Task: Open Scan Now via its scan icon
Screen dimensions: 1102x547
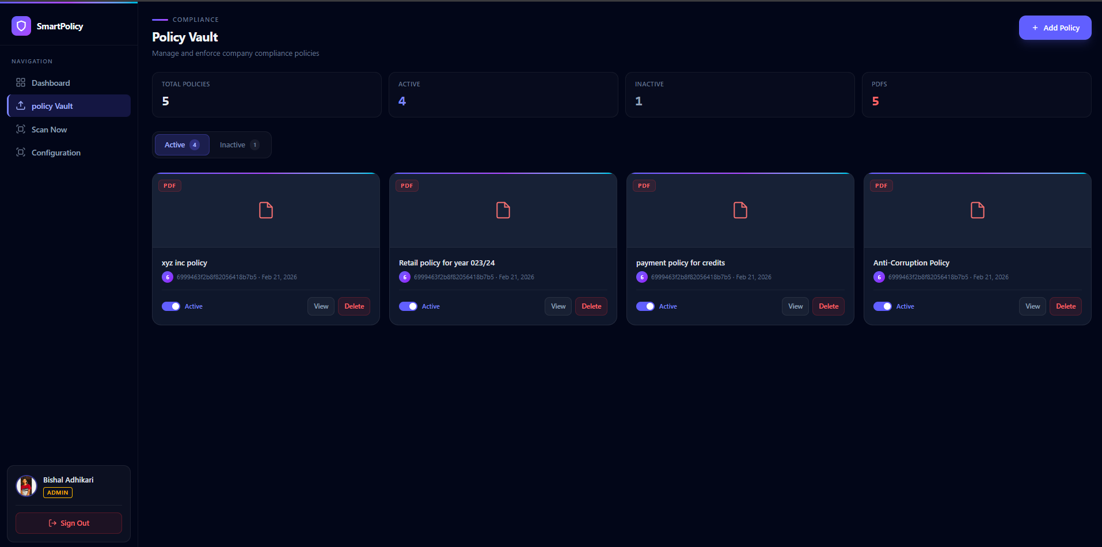Action: click(21, 130)
